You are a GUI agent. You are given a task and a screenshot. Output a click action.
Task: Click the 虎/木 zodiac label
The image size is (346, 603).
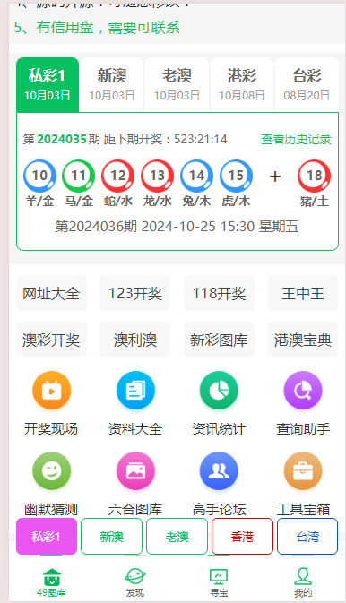236,201
